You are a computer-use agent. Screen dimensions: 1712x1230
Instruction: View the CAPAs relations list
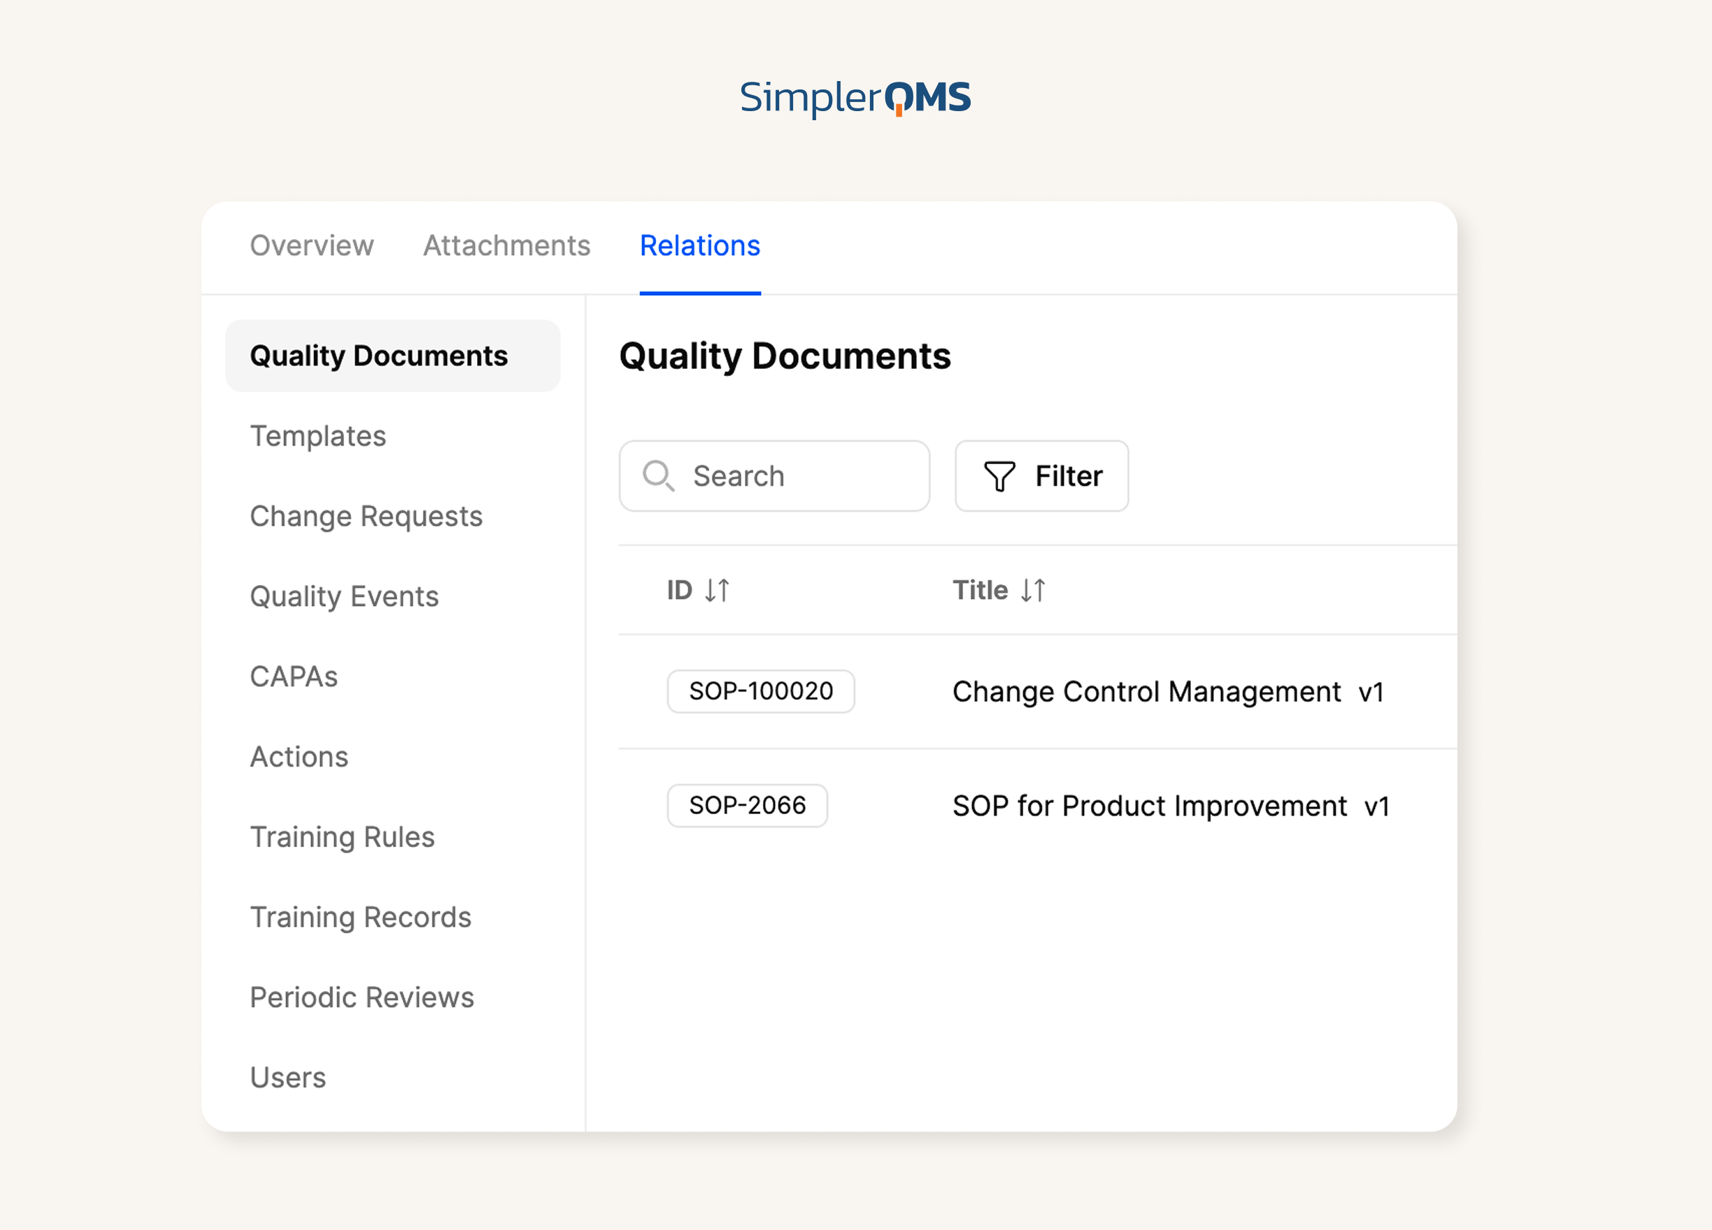[294, 676]
